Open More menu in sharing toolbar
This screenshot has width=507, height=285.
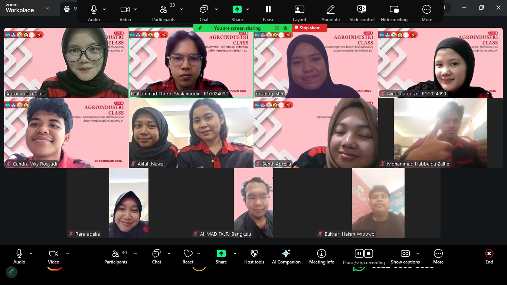[x=426, y=13]
